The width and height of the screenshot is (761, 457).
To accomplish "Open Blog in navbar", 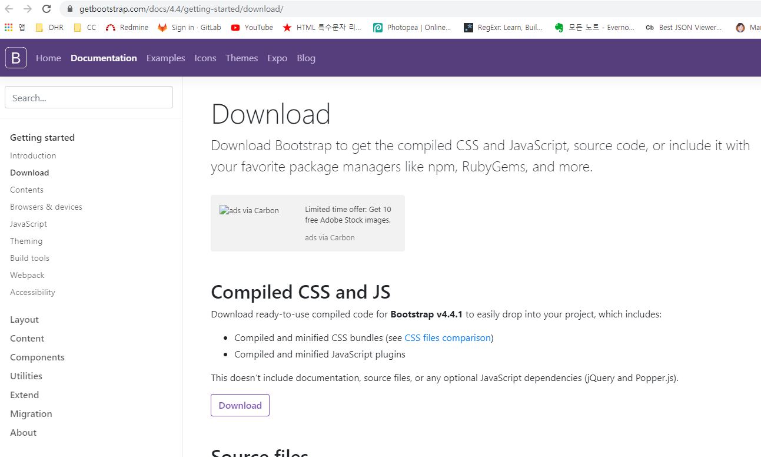I will point(306,58).
